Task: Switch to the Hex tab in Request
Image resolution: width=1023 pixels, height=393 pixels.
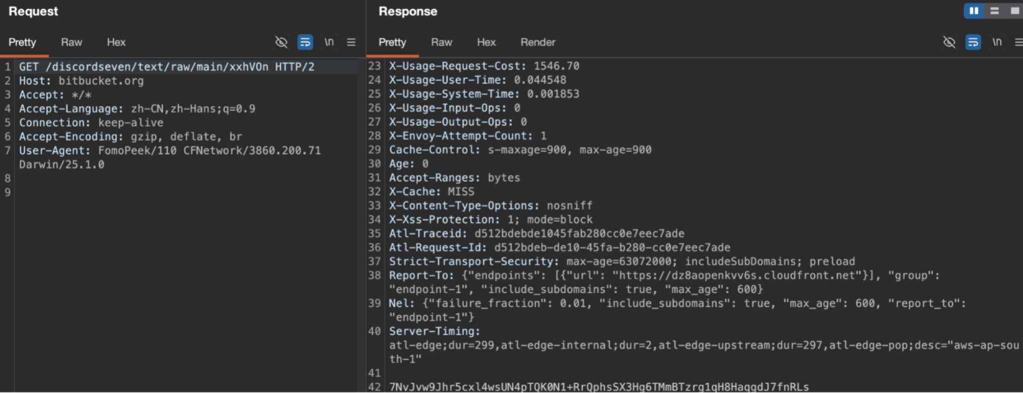Action: tap(116, 42)
